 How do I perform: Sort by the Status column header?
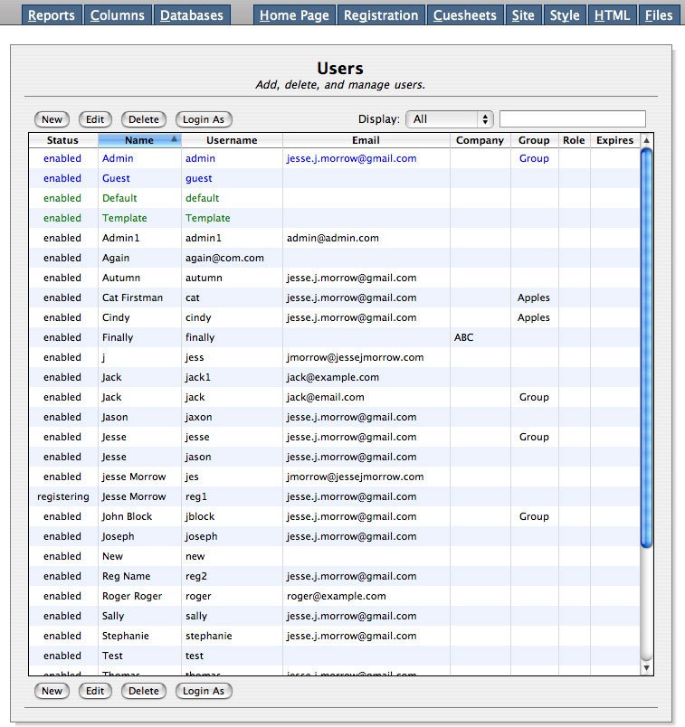tap(62, 140)
